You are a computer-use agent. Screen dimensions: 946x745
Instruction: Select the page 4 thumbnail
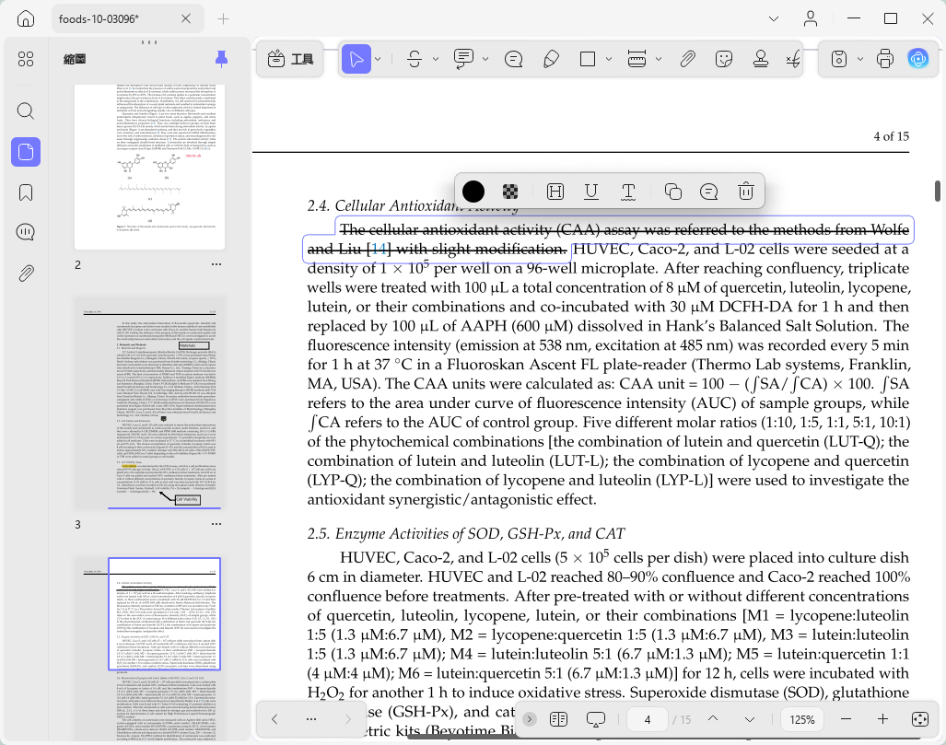click(x=149, y=649)
